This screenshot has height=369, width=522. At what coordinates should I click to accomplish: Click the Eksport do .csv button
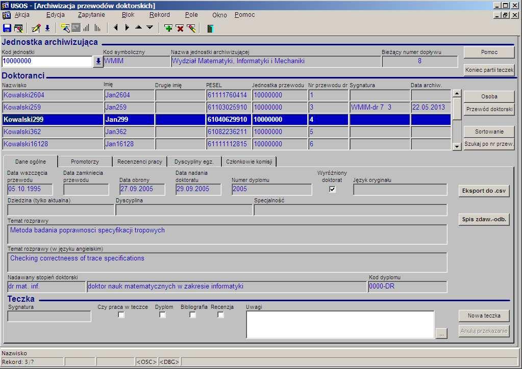pyautogui.click(x=484, y=191)
